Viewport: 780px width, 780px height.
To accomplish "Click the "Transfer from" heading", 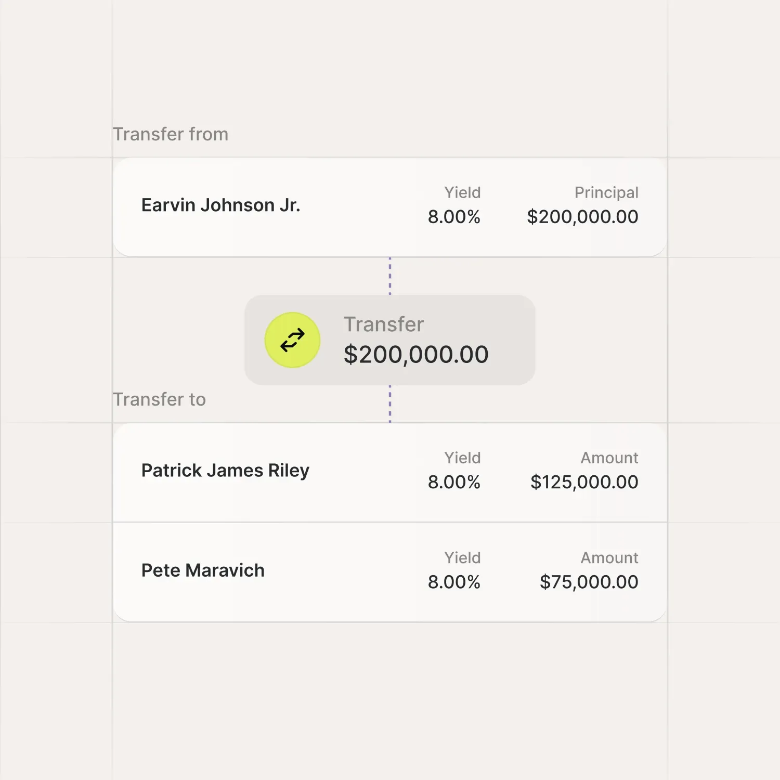I will [171, 134].
